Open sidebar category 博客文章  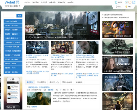[13, 72]
